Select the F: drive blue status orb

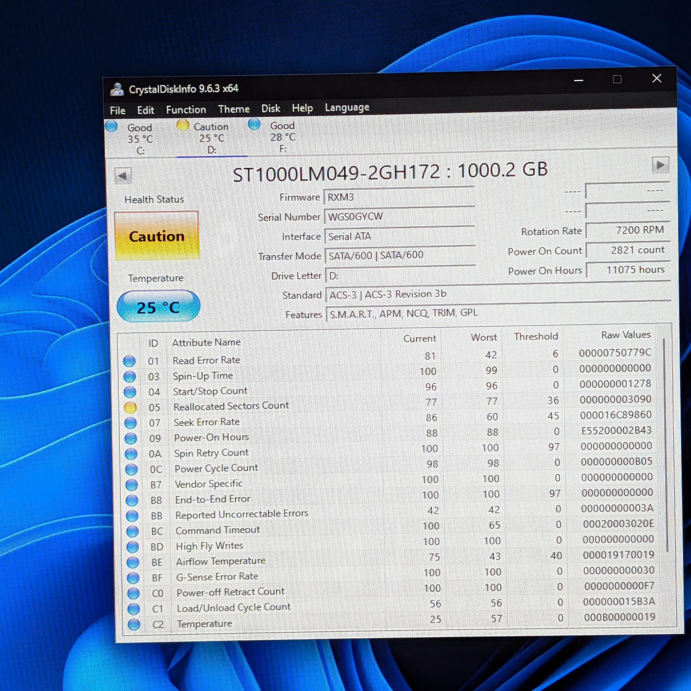[254, 124]
